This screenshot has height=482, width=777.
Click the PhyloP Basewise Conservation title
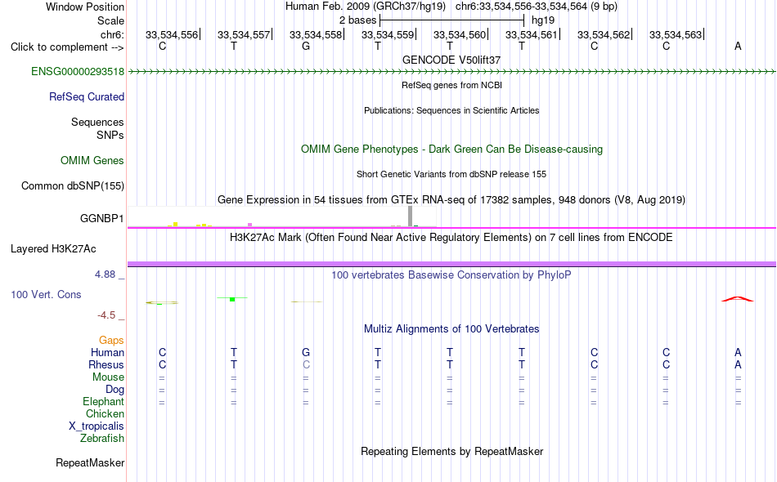coord(451,275)
